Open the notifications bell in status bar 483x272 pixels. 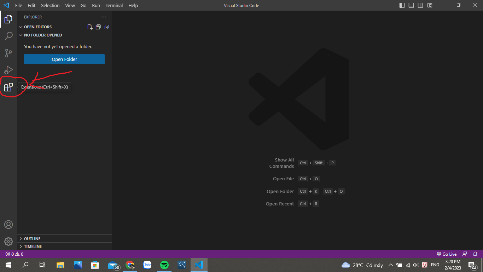pyautogui.click(x=476, y=254)
